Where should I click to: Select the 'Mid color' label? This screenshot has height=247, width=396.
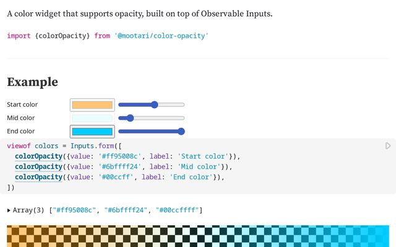pyautogui.click(x=21, y=118)
